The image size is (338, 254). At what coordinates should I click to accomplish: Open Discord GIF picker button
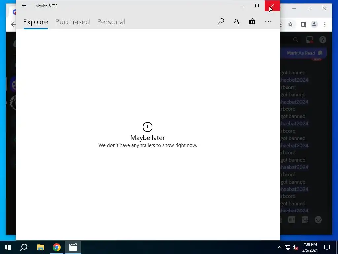tap(292, 220)
